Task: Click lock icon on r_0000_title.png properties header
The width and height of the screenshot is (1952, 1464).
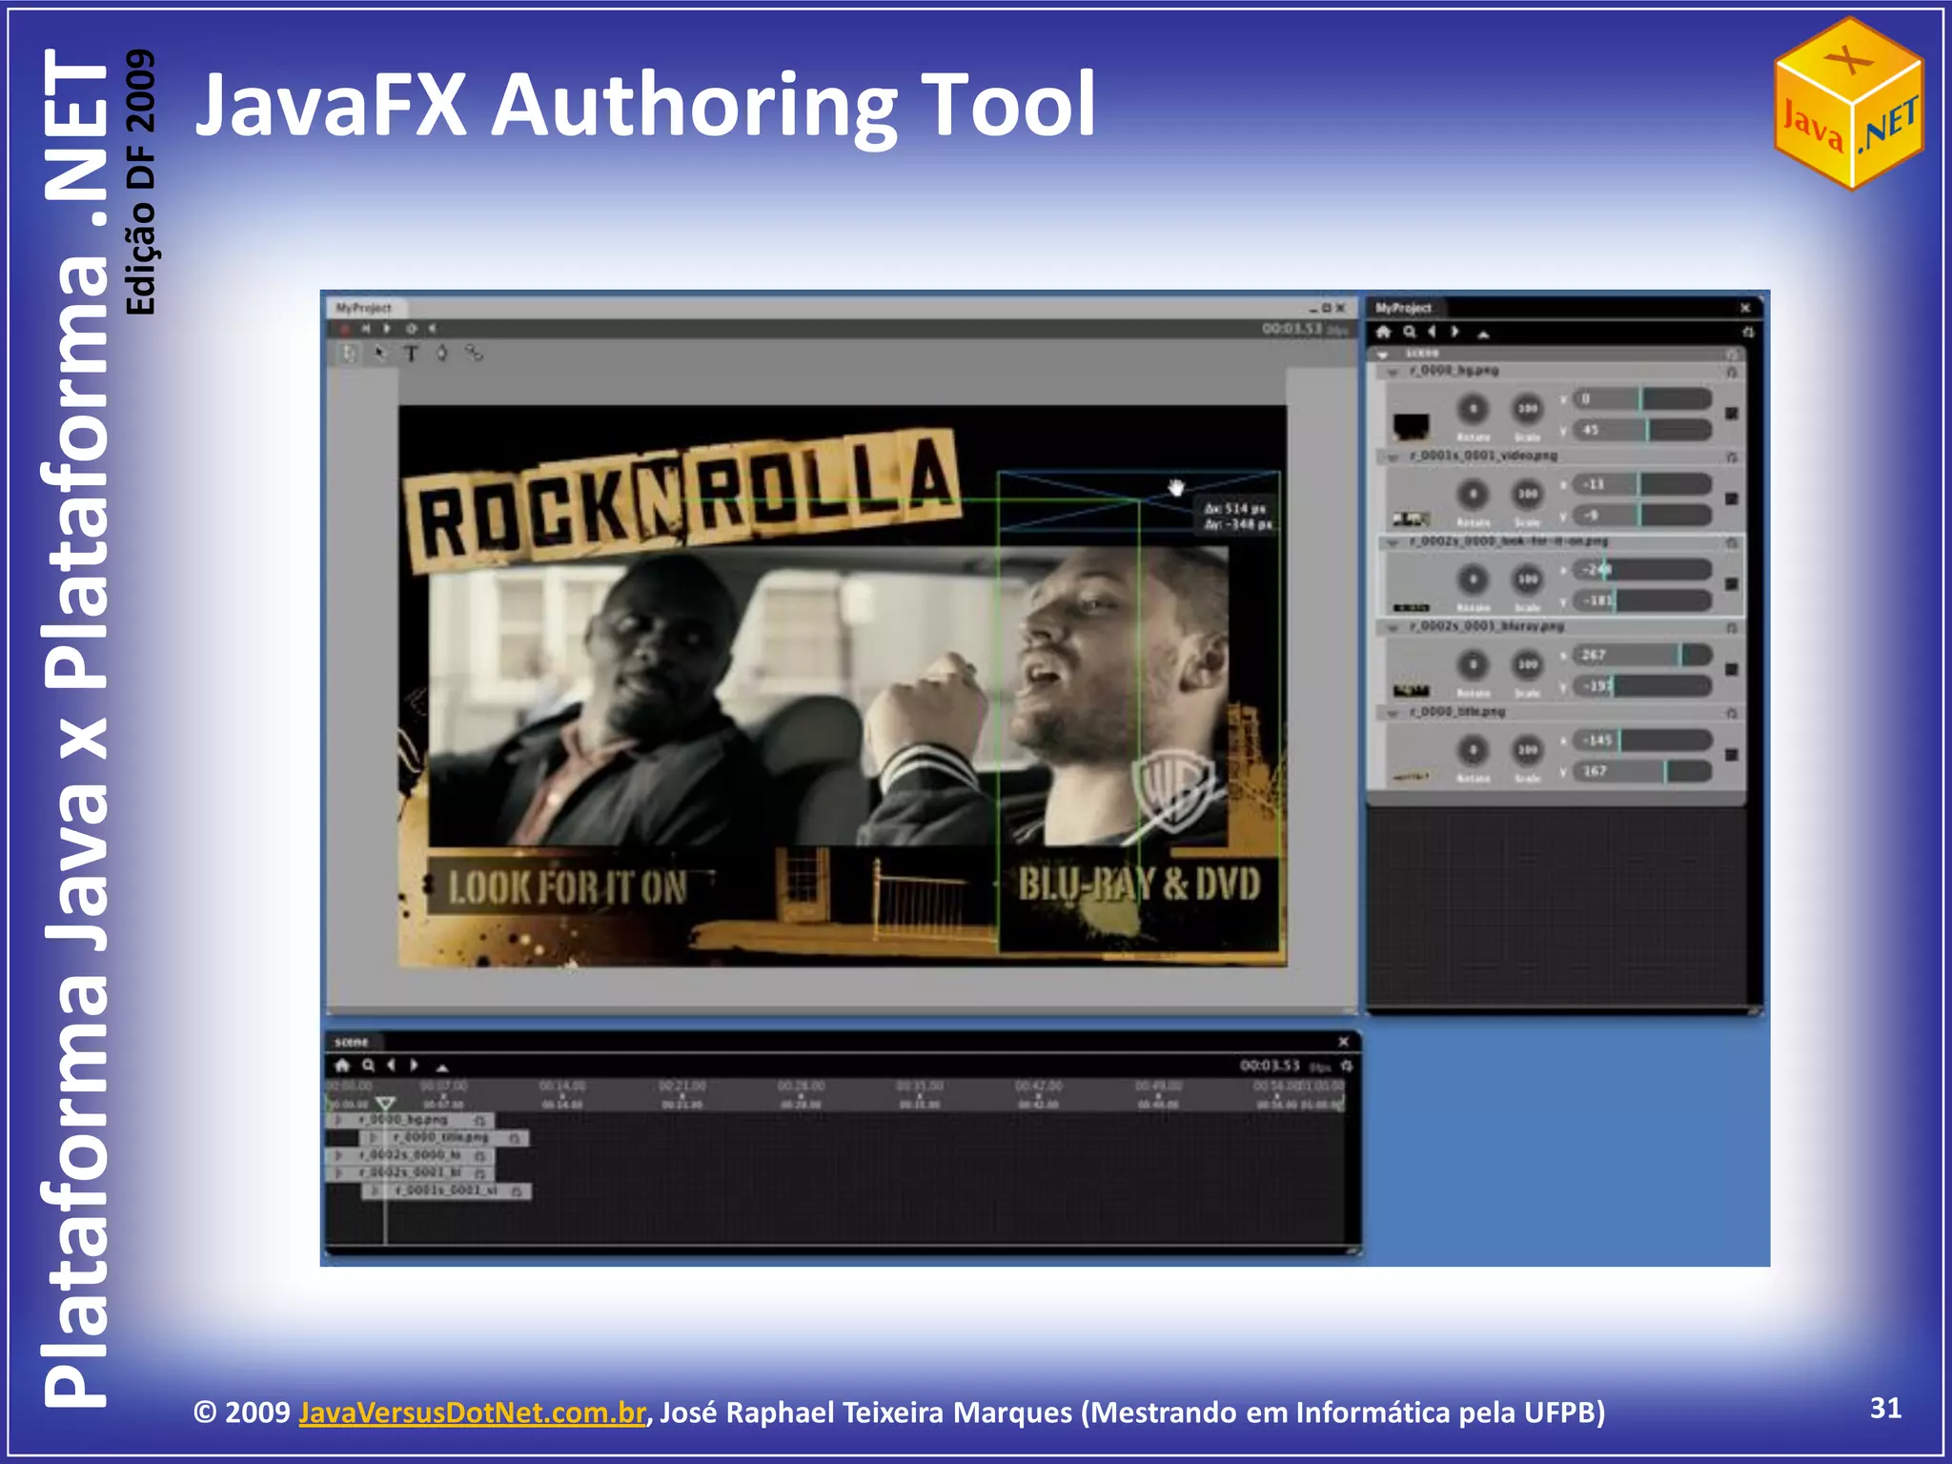Action: [x=1732, y=713]
